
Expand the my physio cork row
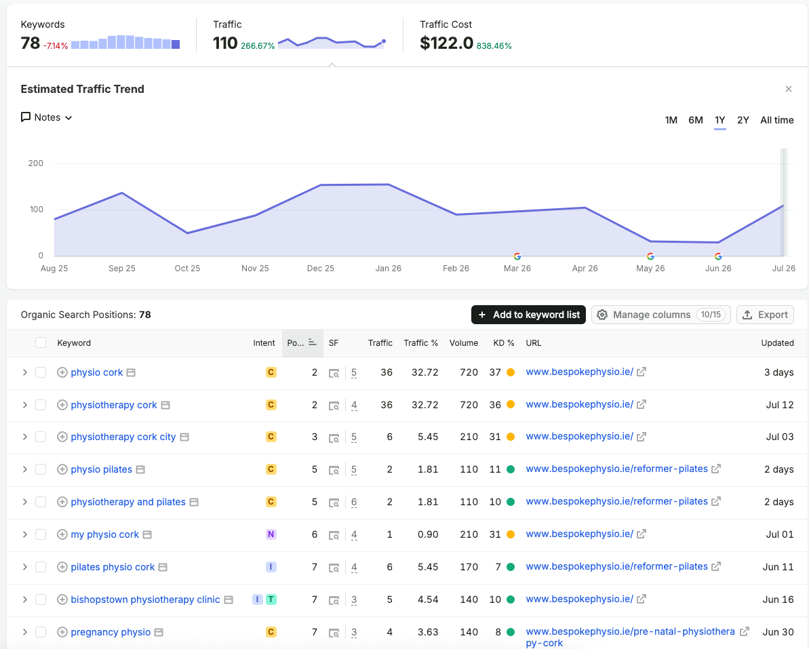(x=24, y=534)
